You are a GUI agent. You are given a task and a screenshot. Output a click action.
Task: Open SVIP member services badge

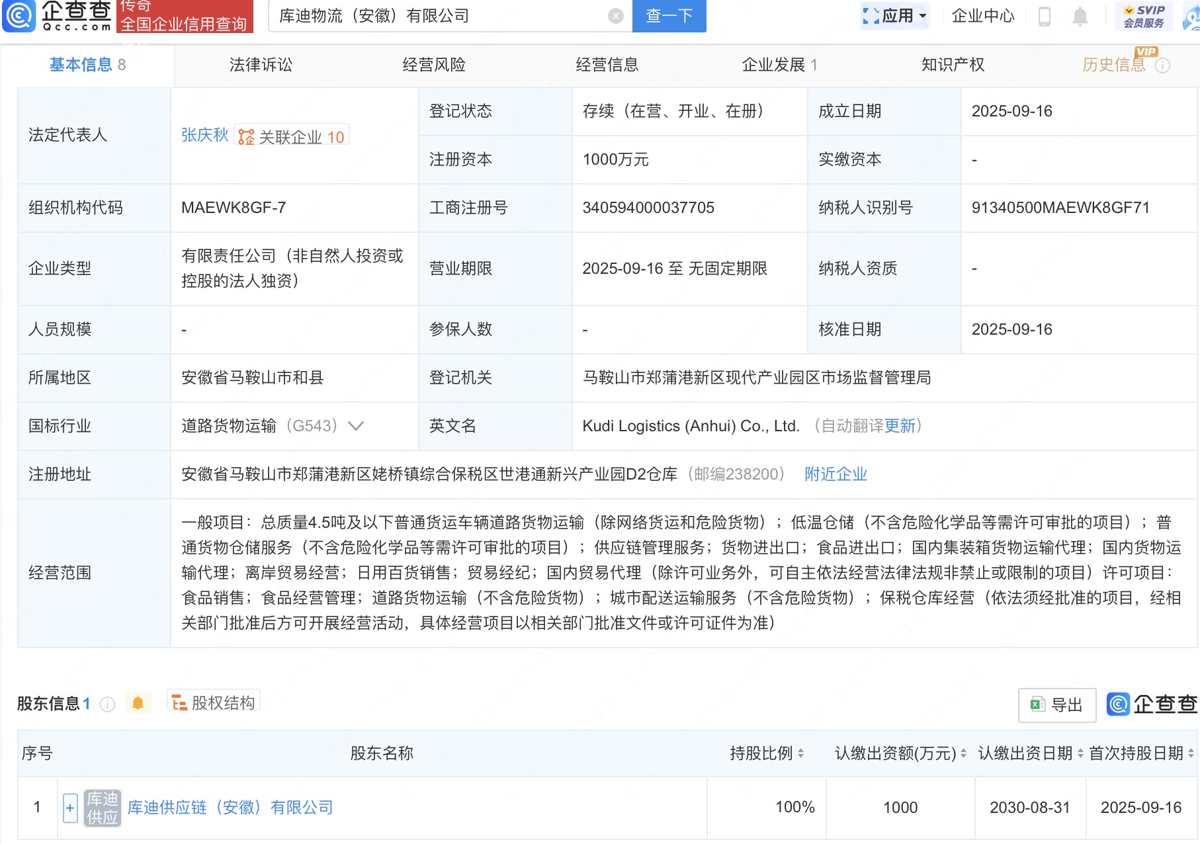(x=1144, y=16)
